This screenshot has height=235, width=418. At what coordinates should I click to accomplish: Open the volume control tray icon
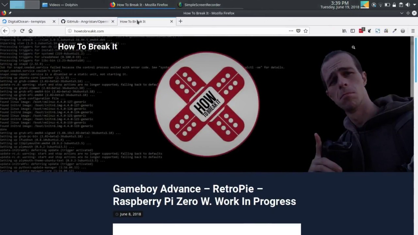pos(408,5)
